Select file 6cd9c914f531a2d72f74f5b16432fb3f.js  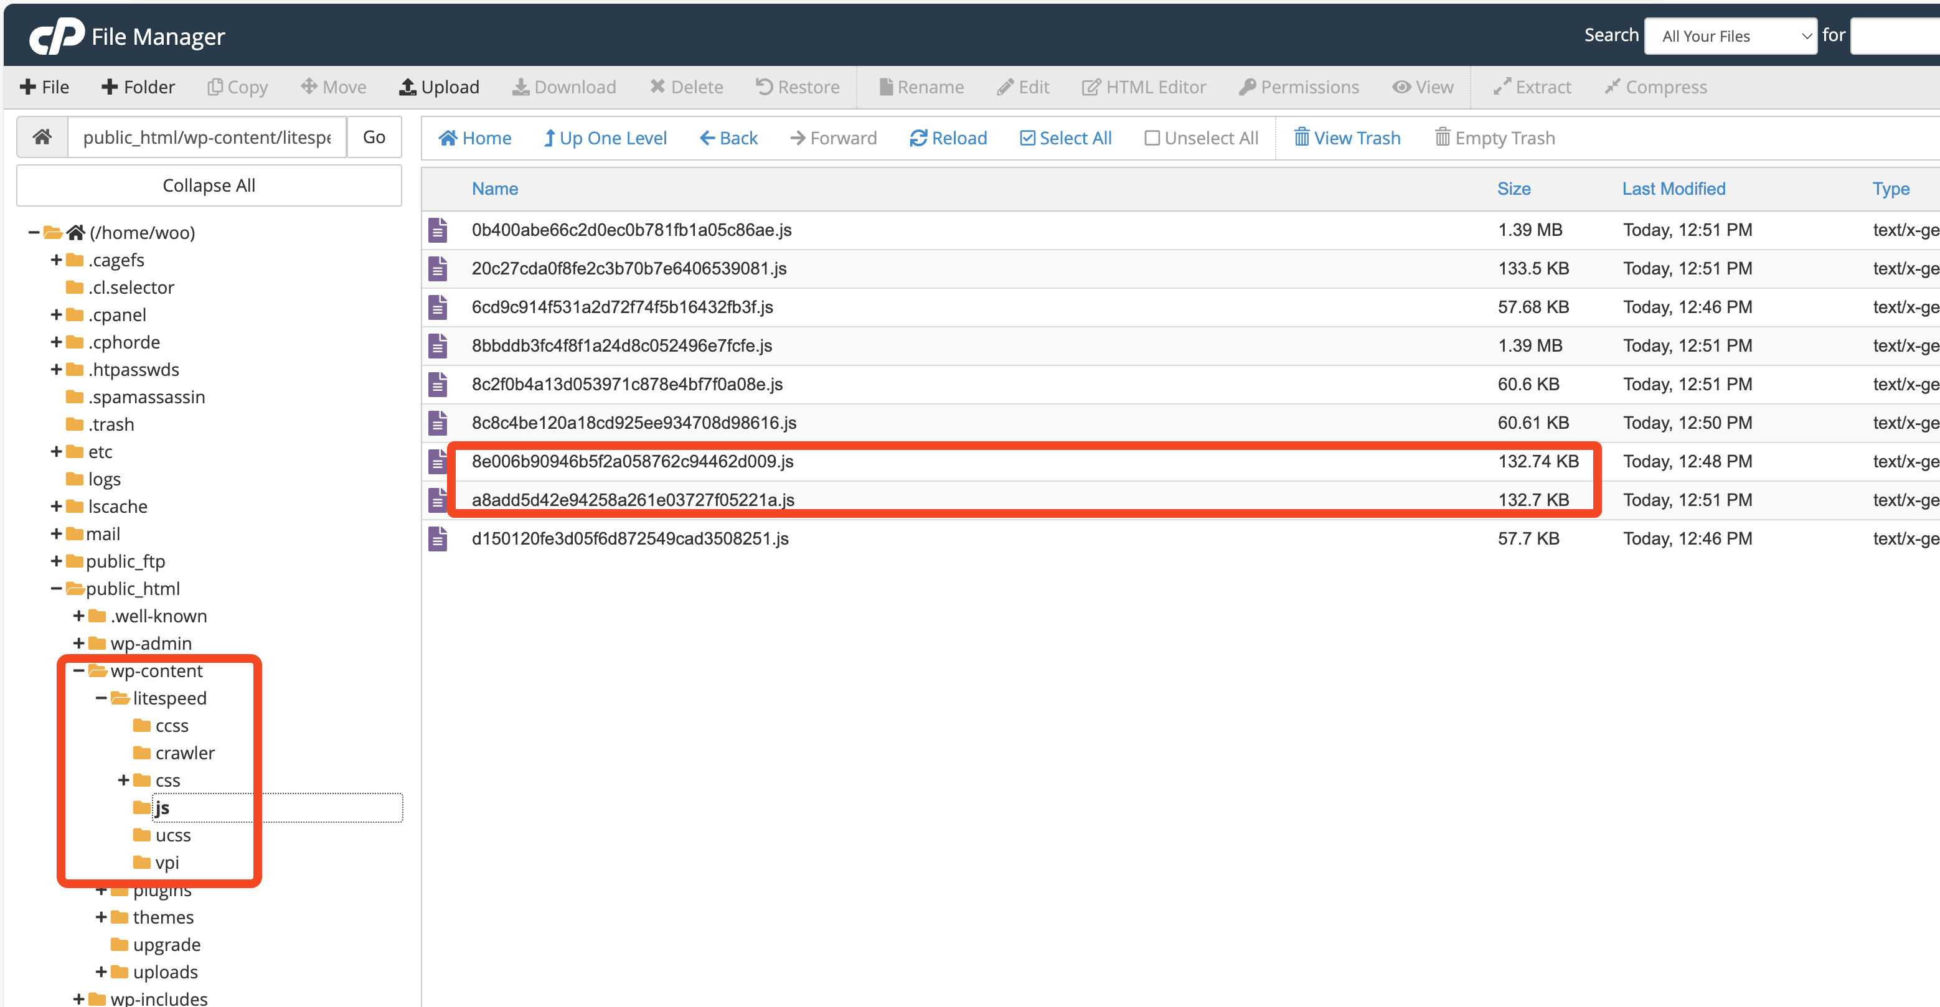point(622,307)
